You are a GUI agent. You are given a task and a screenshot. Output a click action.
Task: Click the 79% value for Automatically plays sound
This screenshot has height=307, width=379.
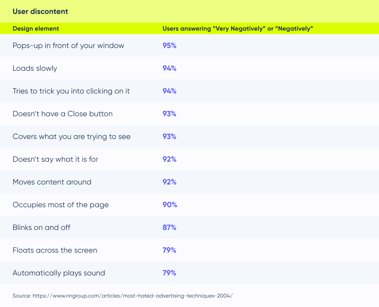[x=169, y=273]
